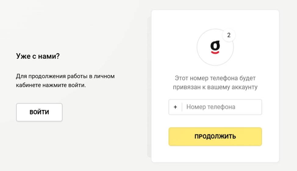Screen dimensions: 297x171
Task: Focus the 'Номер телефона' input field
Action: point(221,107)
